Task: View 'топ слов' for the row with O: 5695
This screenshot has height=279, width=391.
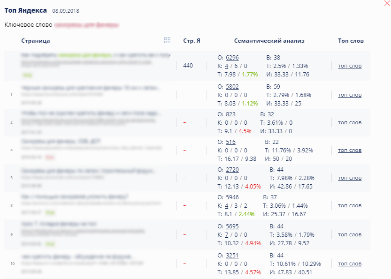Action: pyautogui.click(x=350, y=235)
